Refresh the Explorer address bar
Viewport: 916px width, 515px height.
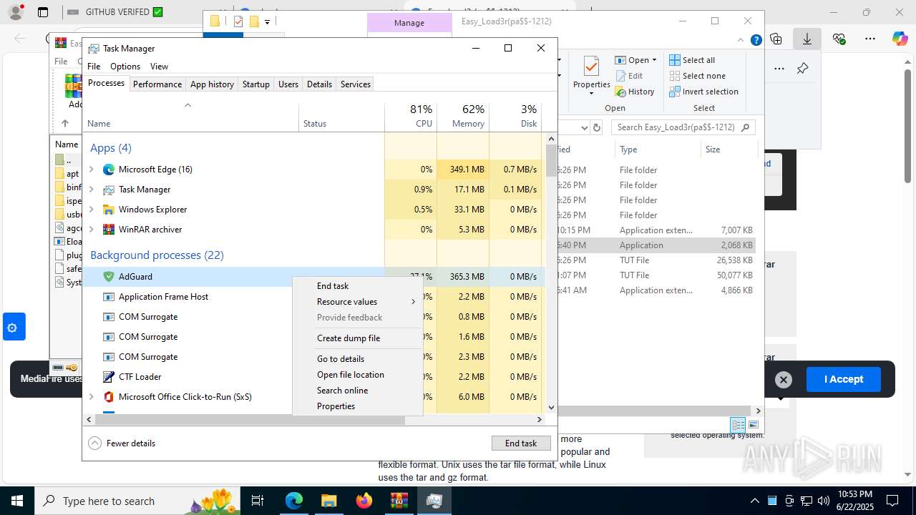tap(598, 127)
